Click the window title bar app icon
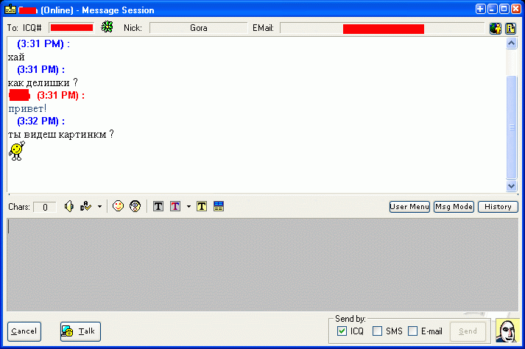This screenshot has height=349, width=525. tap(10, 10)
